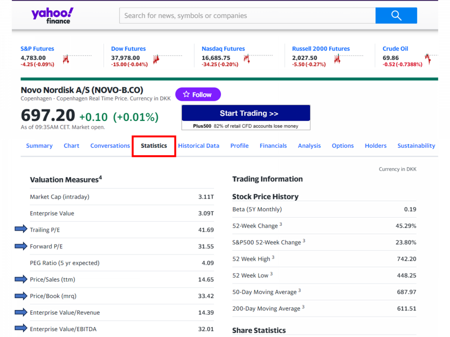
Task: Click the blue arrow beside Price/Book (mrq)
Action: coord(21,296)
